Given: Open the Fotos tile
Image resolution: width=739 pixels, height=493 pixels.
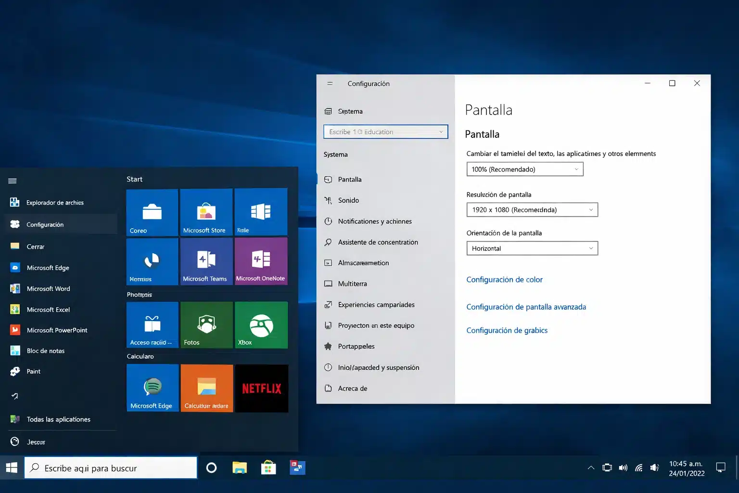Looking at the screenshot, I should tap(206, 324).
